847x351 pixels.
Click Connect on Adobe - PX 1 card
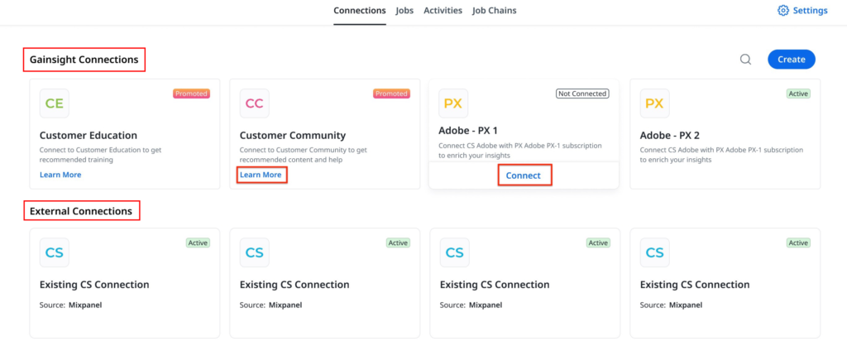[524, 175]
